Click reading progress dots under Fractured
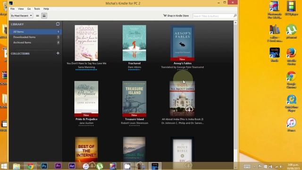The height and width of the screenshot is (170, 302). click(x=134, y=69)
